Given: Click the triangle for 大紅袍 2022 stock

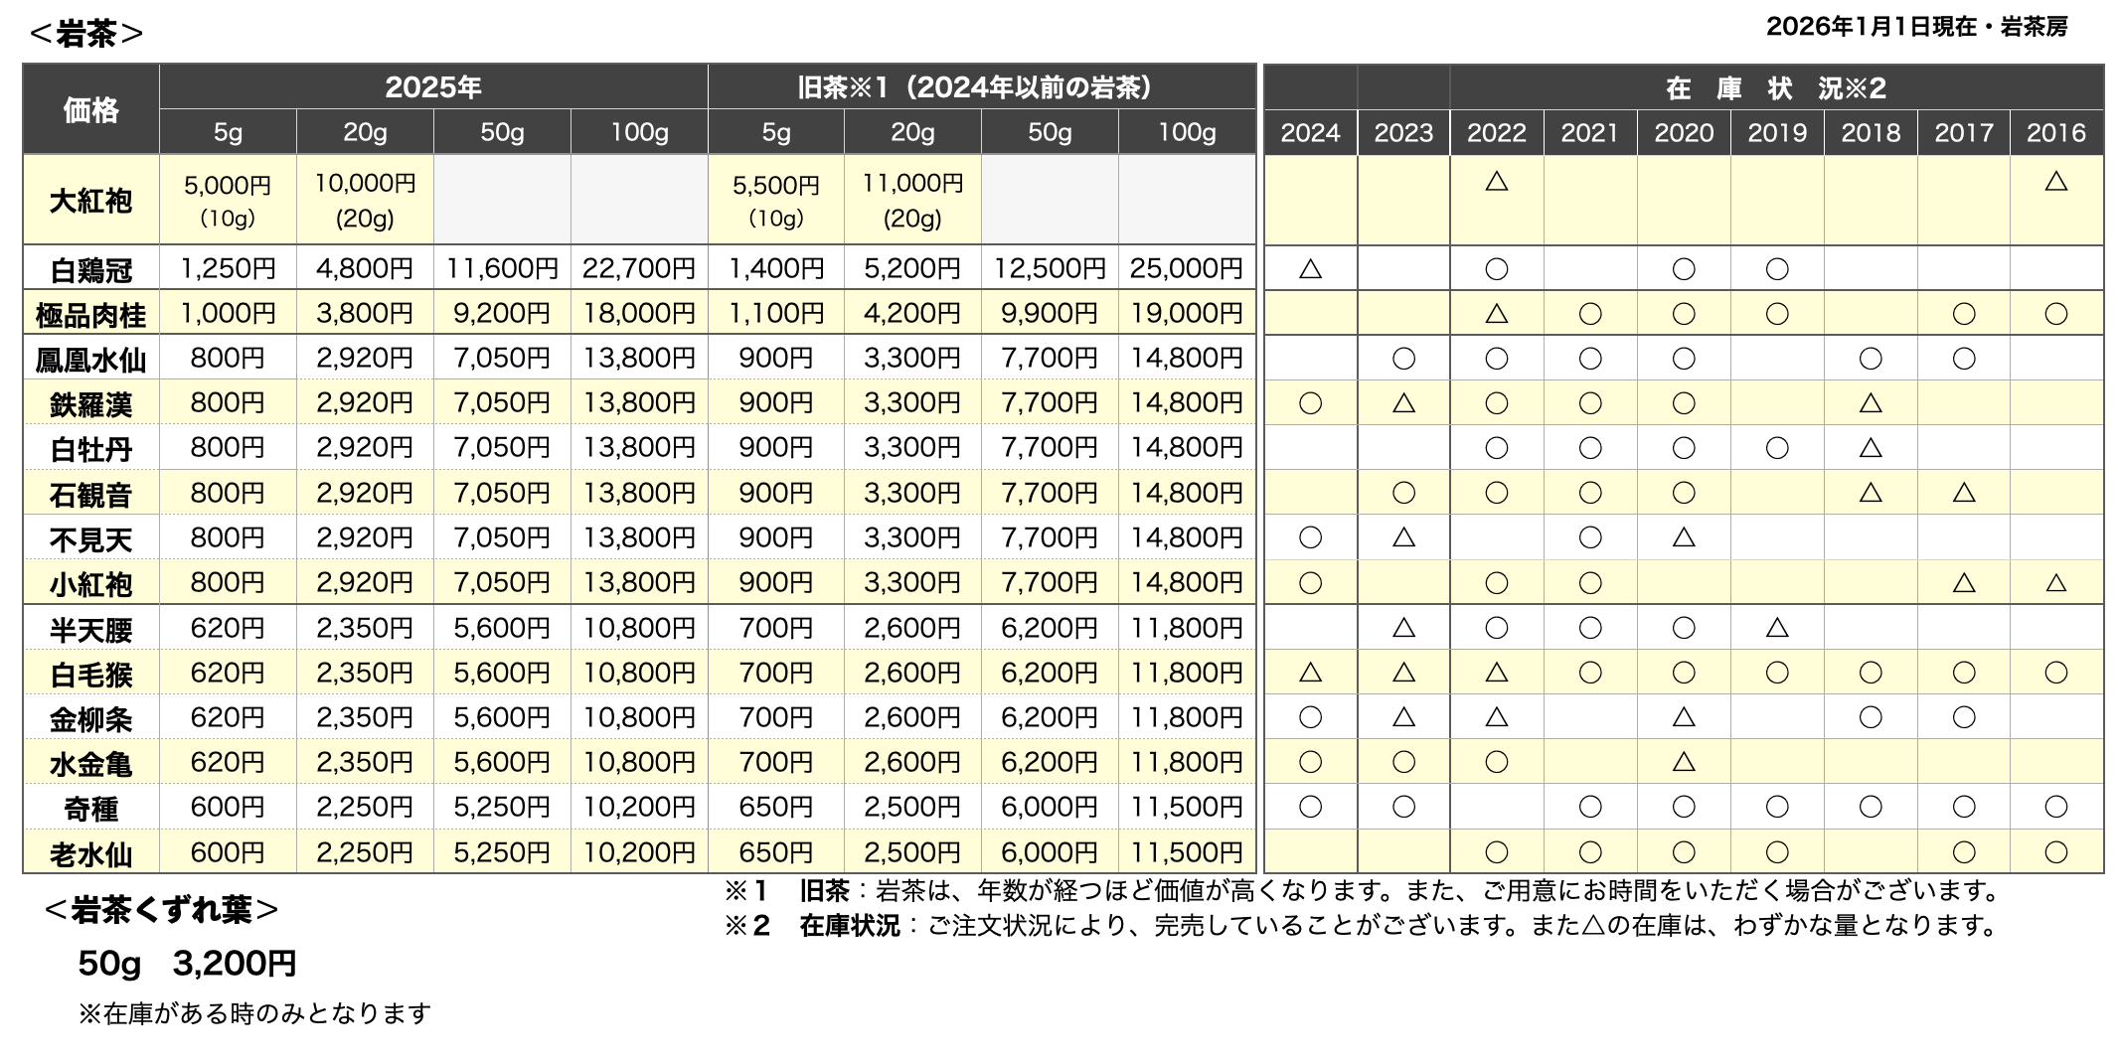Looking at the screenshot, I should [x=1496, y=181].
